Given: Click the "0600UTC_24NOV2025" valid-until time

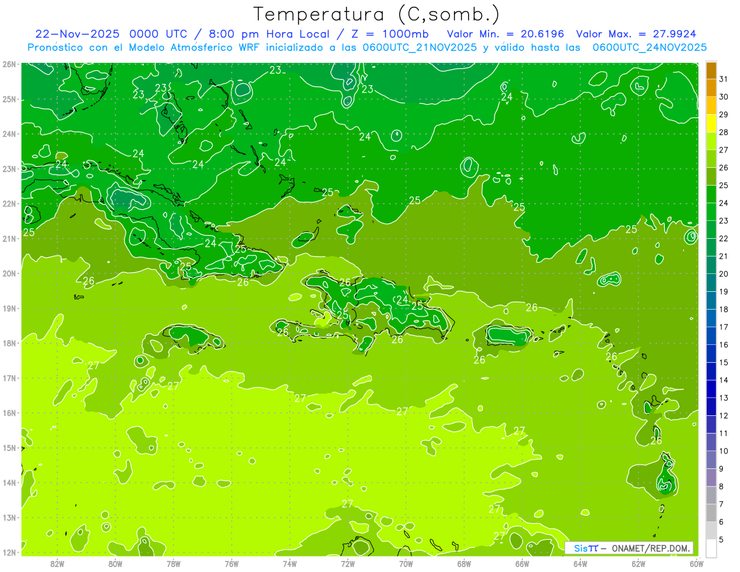Looking at the screenshot, I should (649, 48).
